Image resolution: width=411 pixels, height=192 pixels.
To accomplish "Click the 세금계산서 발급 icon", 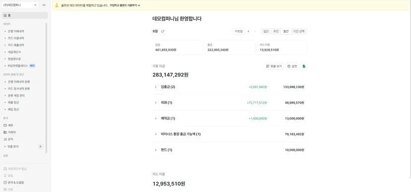I will [x=5, y=169].
